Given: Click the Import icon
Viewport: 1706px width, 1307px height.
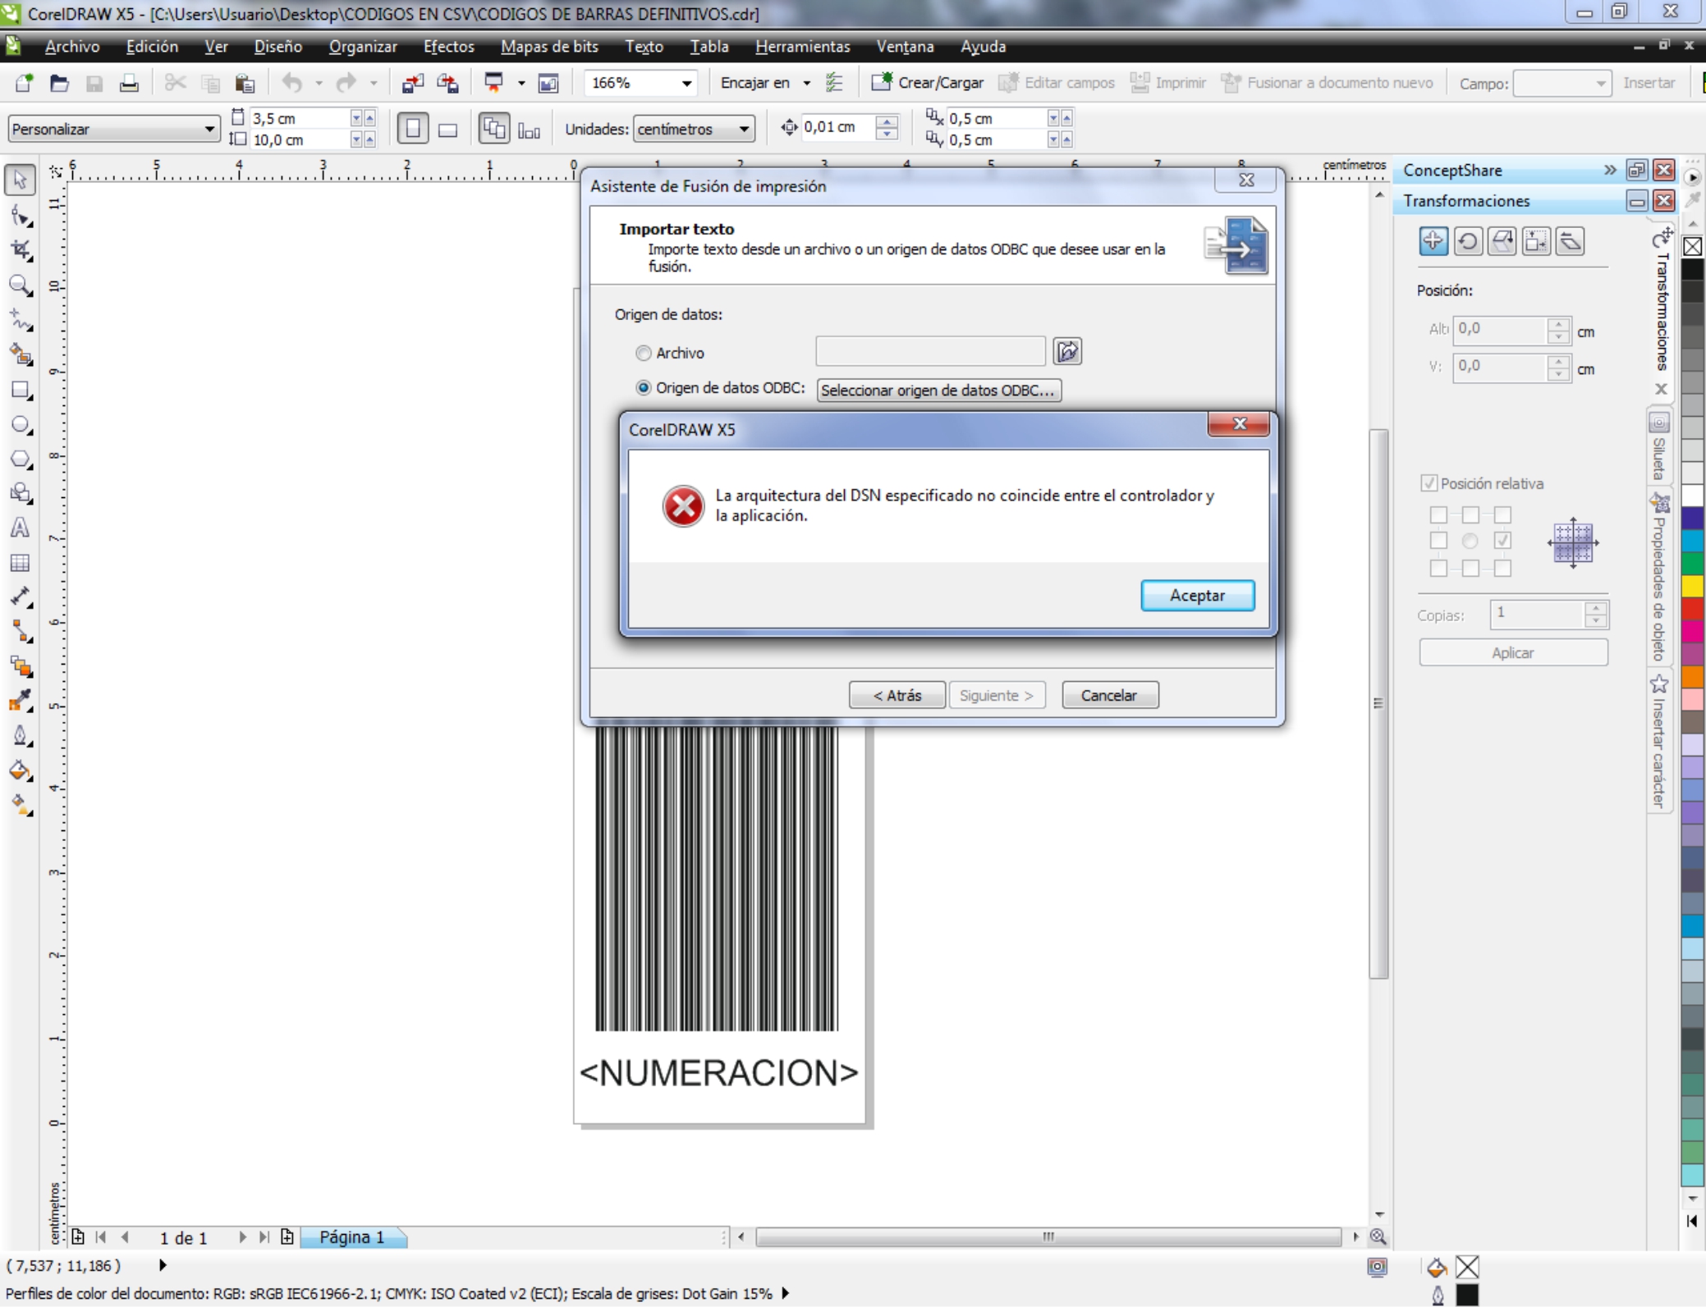Looking at the screenshot, I should pyautogui.click(x=412, y=82).
